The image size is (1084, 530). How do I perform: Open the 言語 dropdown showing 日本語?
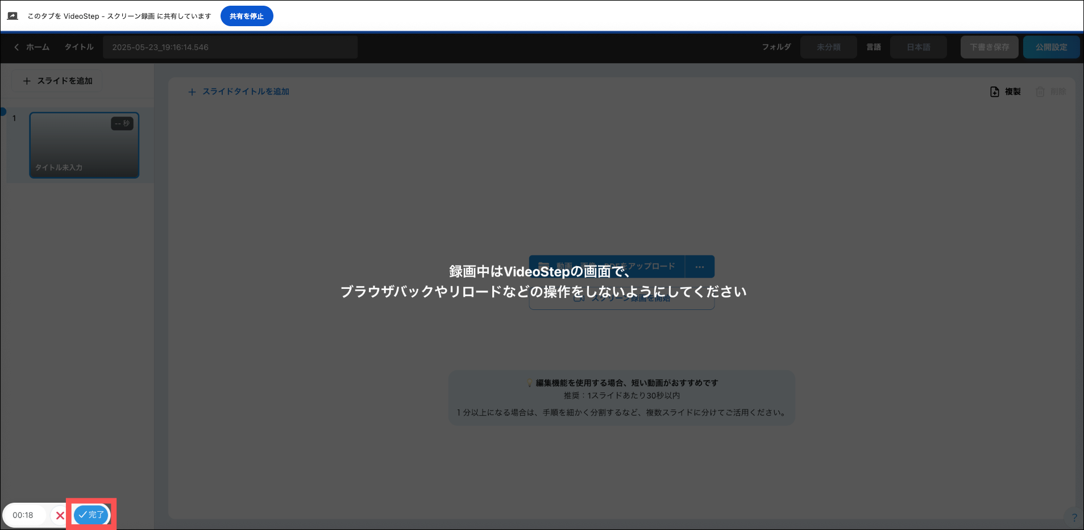pos(919,47)
